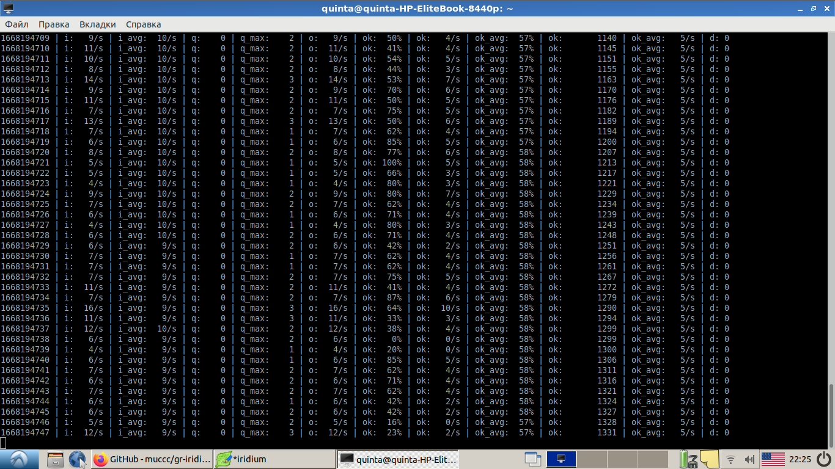Open the Вкладки menu
The height and width of the screenshot is (469, 835).
point(97,24)
